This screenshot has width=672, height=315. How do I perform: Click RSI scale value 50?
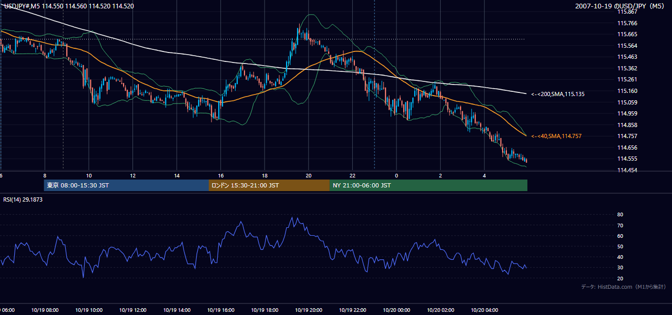pos(620,247)
